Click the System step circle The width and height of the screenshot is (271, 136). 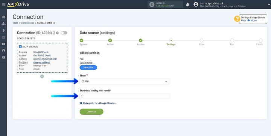81,40
